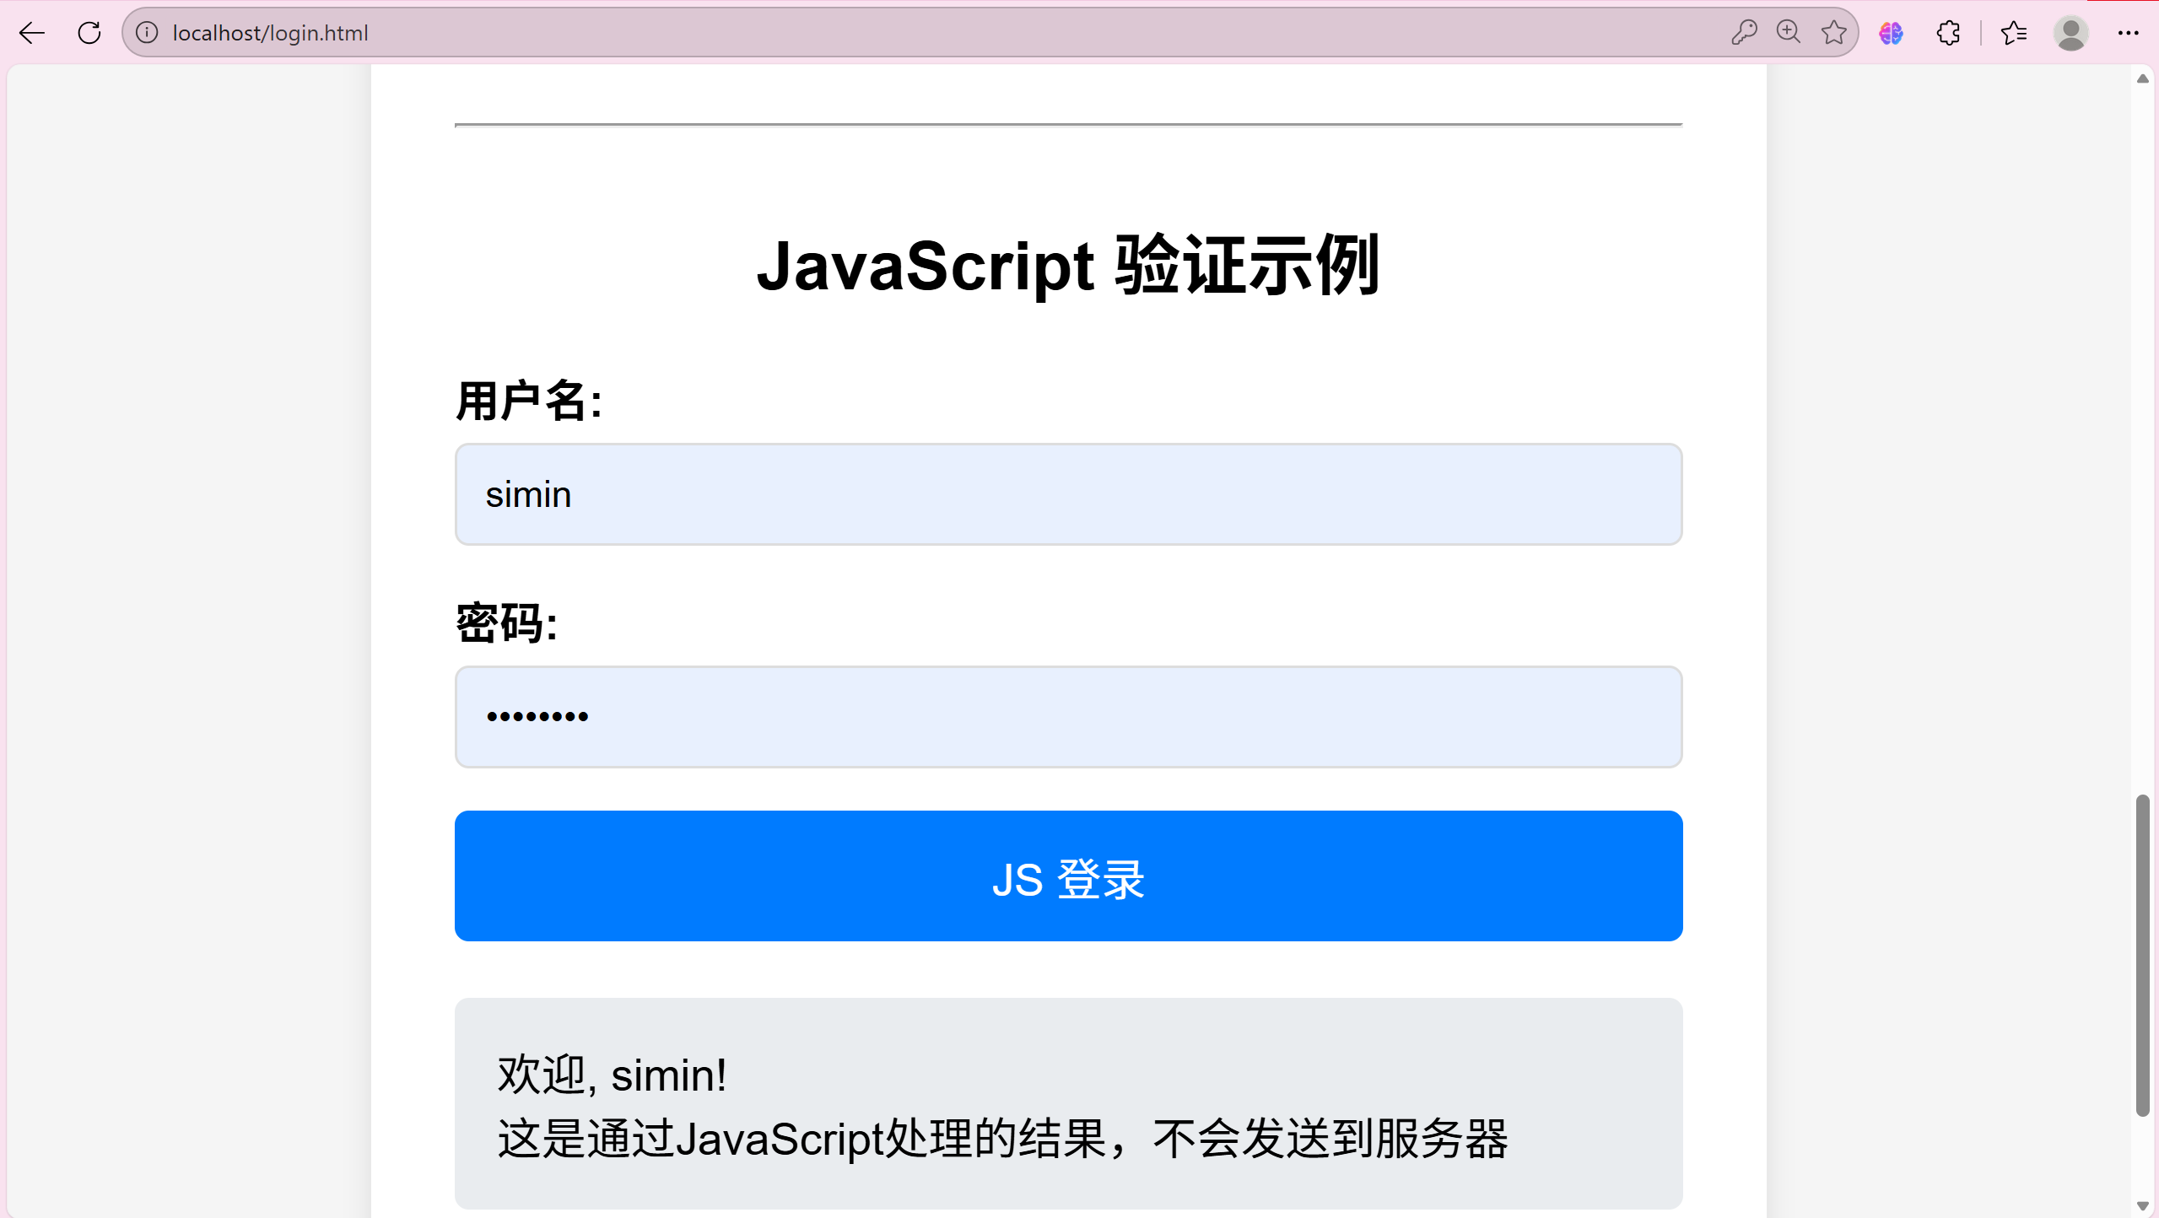Open the Extensions puzzle icon

[1948, 33]
